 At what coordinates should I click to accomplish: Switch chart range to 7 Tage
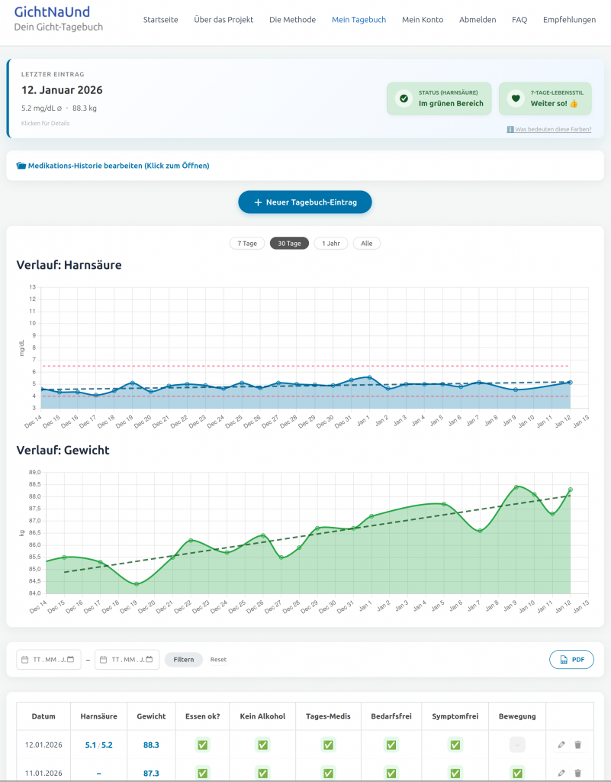click(247, 244)
